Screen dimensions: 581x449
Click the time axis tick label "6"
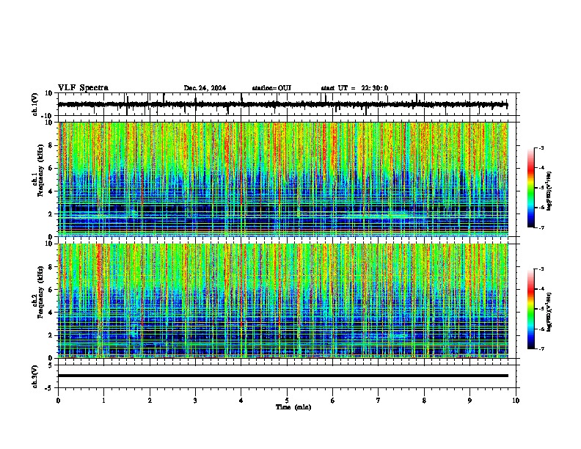click(333, 401)
